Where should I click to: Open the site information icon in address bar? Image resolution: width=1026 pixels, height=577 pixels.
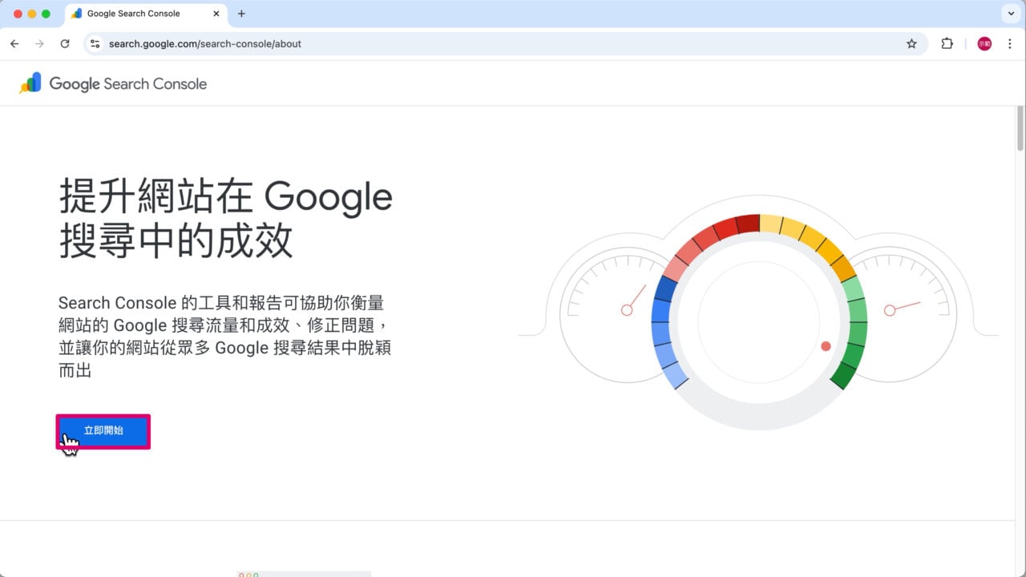coord(95,44)
